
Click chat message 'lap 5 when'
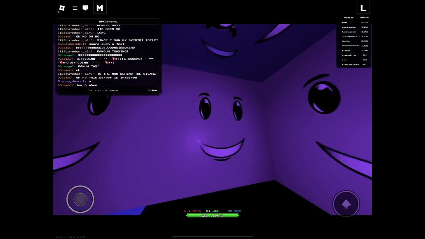[x=87, y=85]
